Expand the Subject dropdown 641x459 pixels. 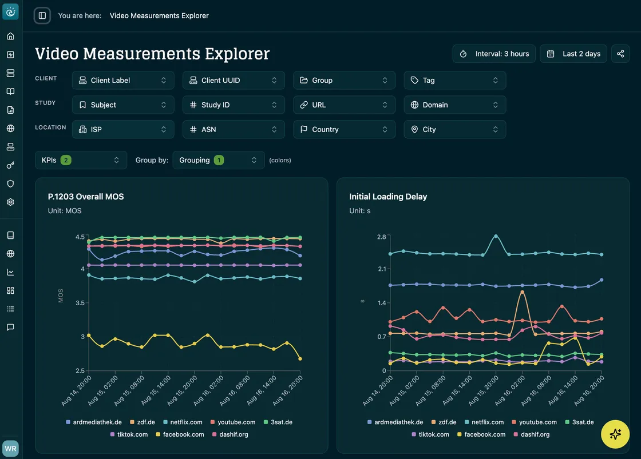tap(123, 105)
